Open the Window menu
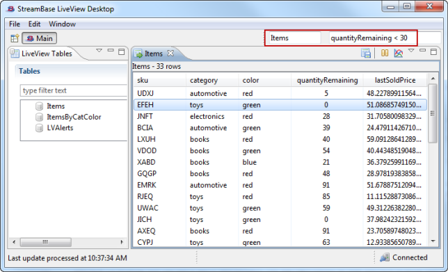 click(63, 24)
